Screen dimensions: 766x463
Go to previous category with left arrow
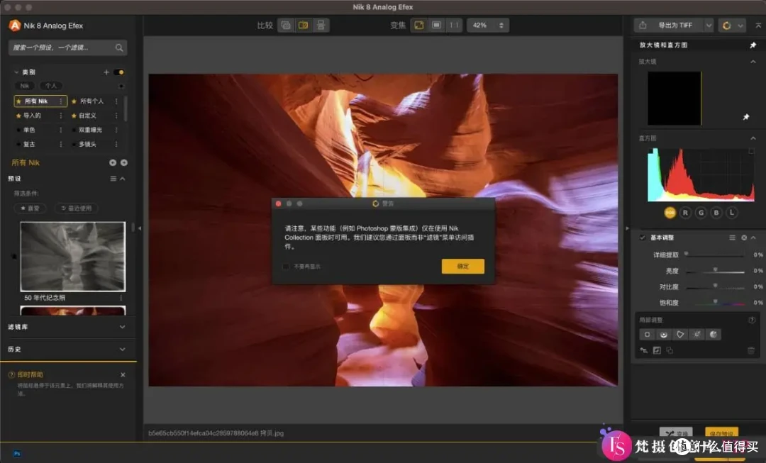coord(113,162)
